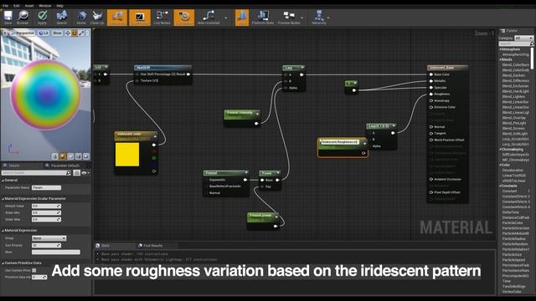Collapse the Material Expression Scalar Parameter section

coord(3,199)
